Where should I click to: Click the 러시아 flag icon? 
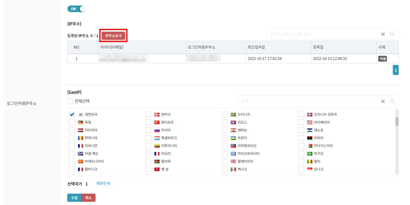click(157, 130)
